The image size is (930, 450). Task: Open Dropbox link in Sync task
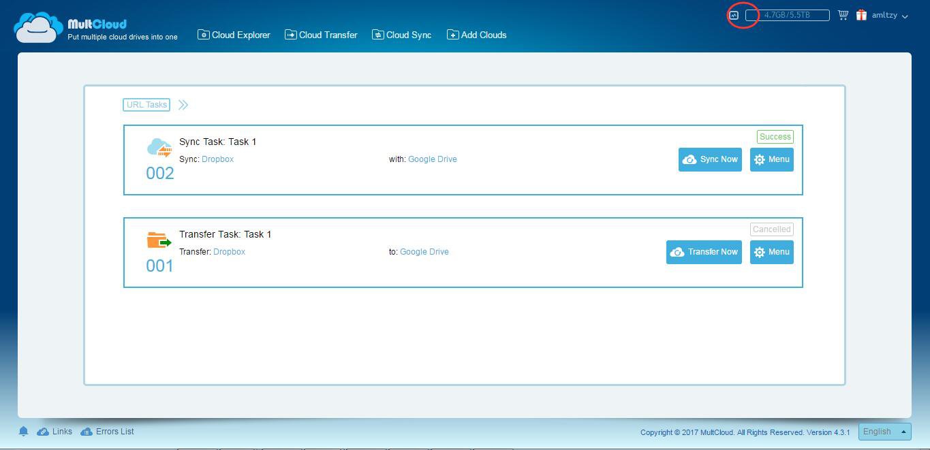(217, 159)
